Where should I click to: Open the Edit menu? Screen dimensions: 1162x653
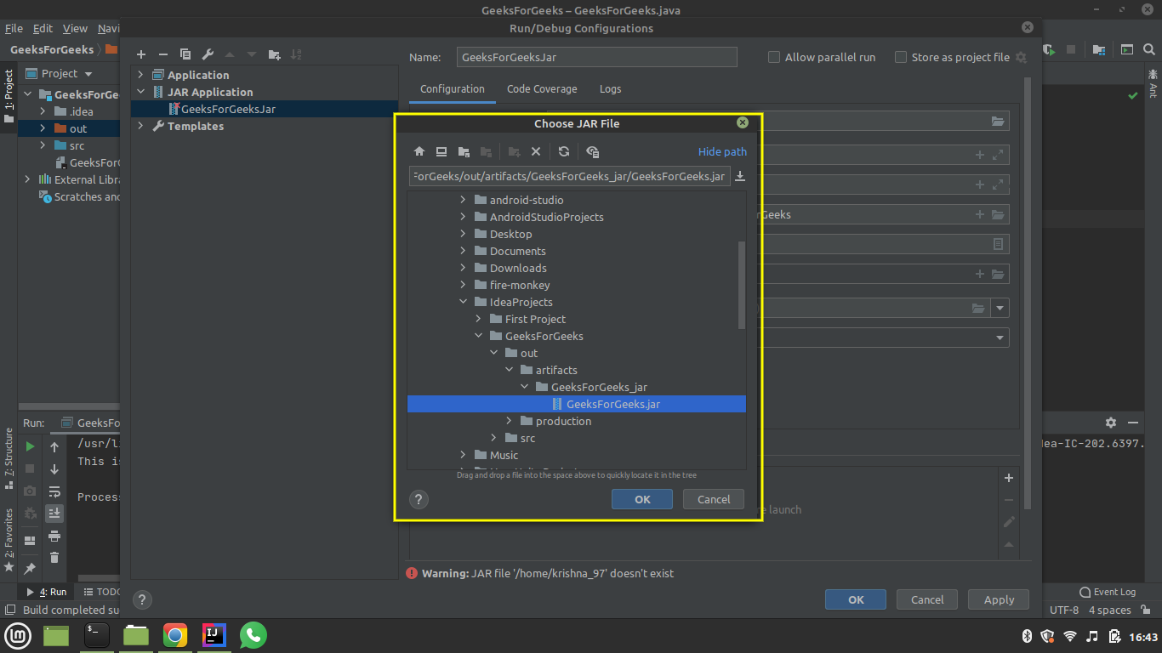[x=43, y=28]
